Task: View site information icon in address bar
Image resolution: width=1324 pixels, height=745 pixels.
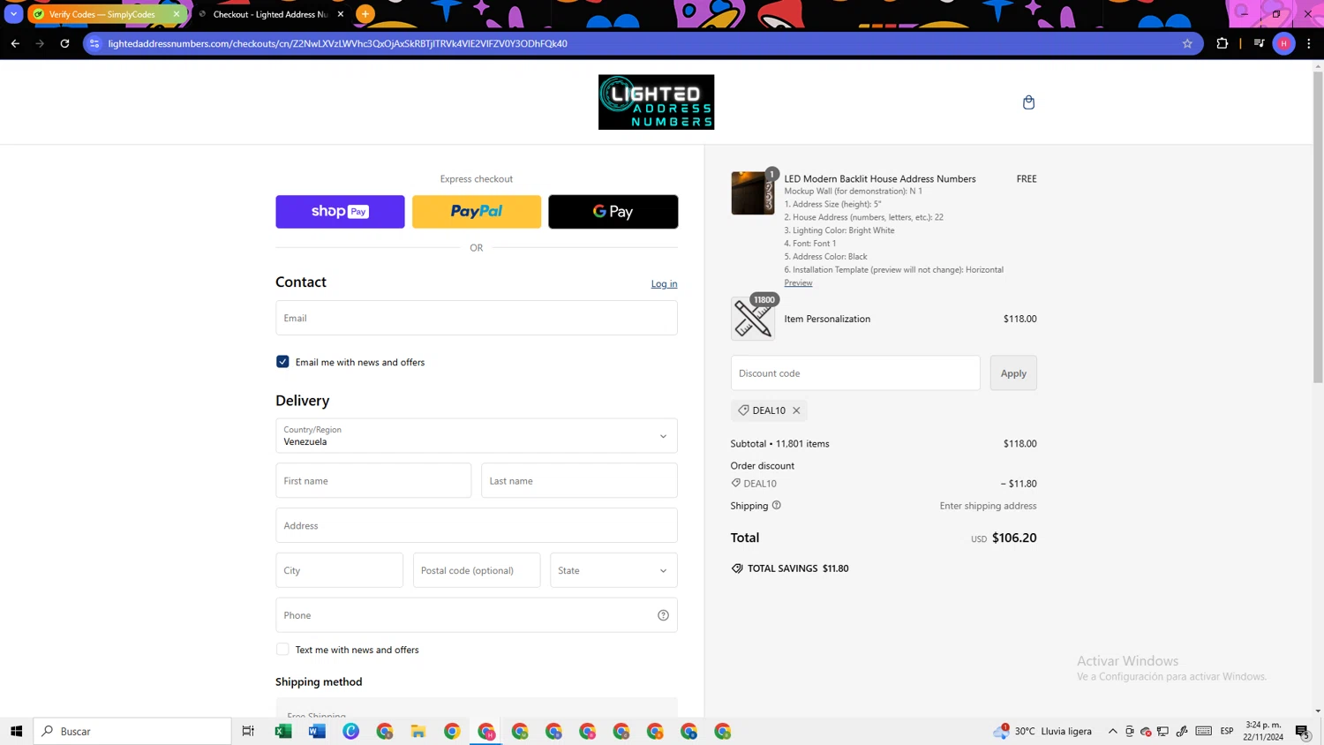Action: point(95,43)
